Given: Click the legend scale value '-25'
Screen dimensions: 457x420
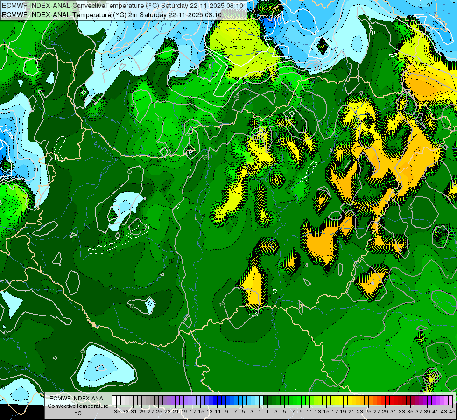Looking at the screenshot, I should [x=158, y=412].
